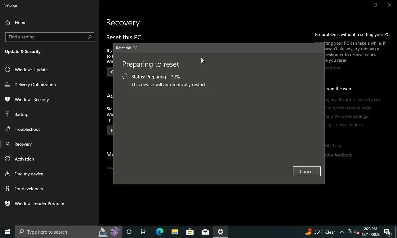Open Windows Security page
The image size is (397, 238).
pyautogui.click(x=50, y=99)
